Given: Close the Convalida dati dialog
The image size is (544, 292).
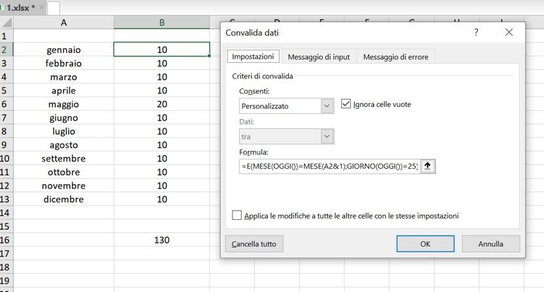Looking at the screenshot, I should pyautogui.click(x=509, y=32).
